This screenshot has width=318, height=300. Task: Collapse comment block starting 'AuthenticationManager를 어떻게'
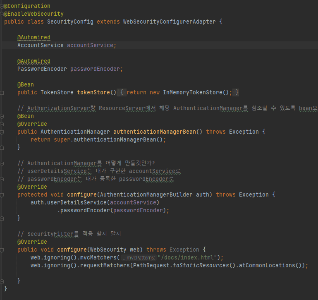(x=2, y=163)
